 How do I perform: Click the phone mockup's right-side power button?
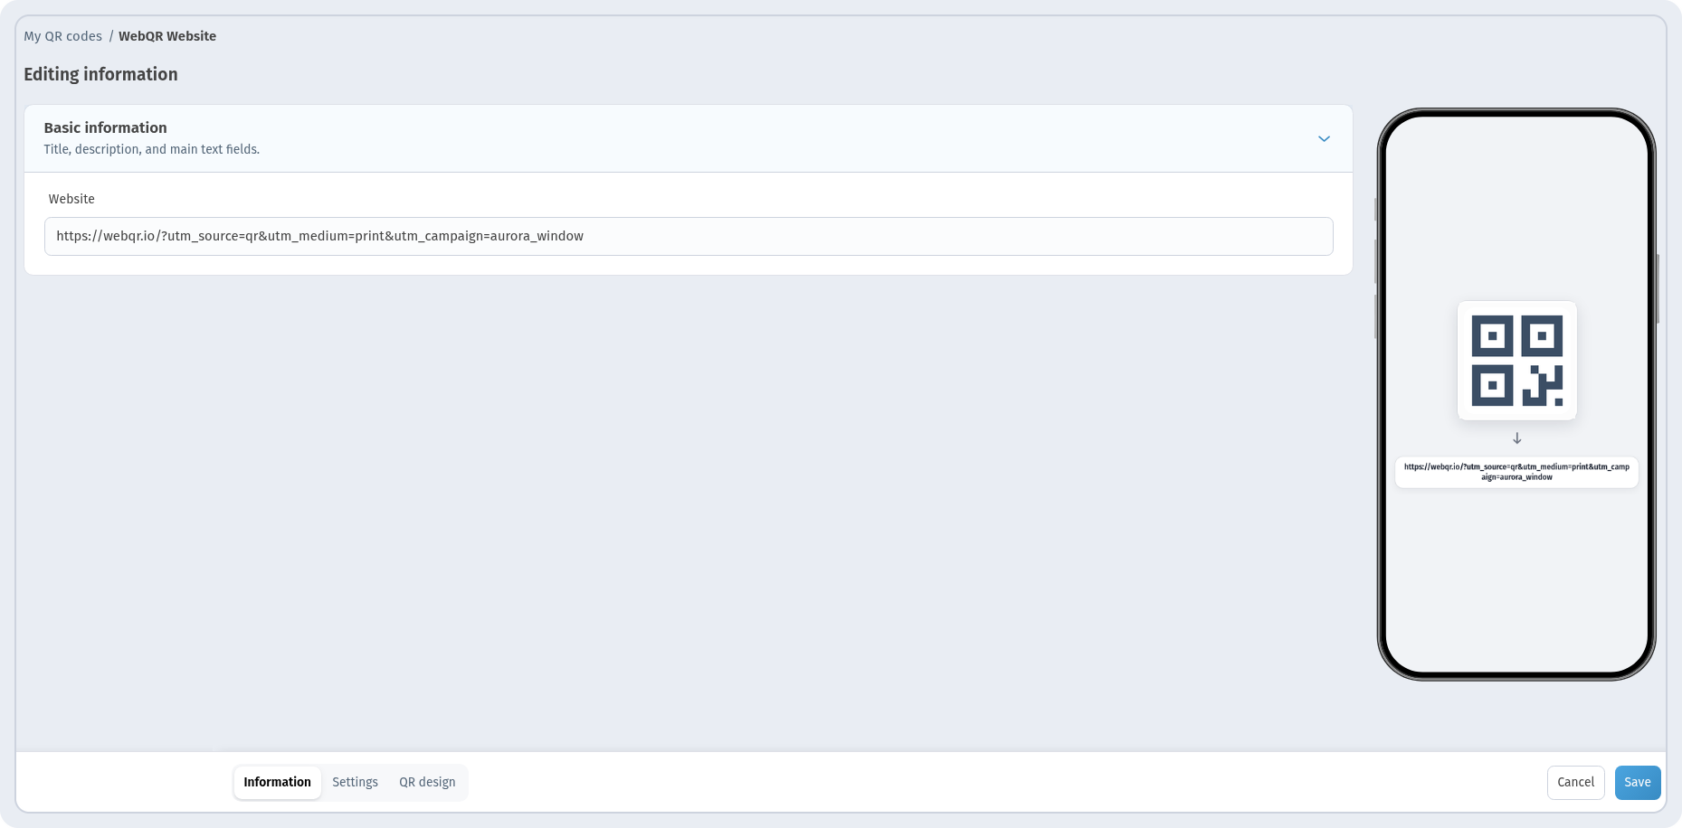coord(1658,288)
